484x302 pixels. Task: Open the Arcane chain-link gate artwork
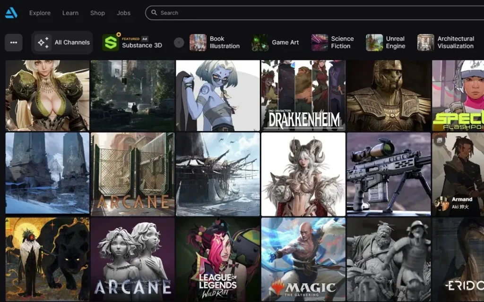[x=132, y=174]
